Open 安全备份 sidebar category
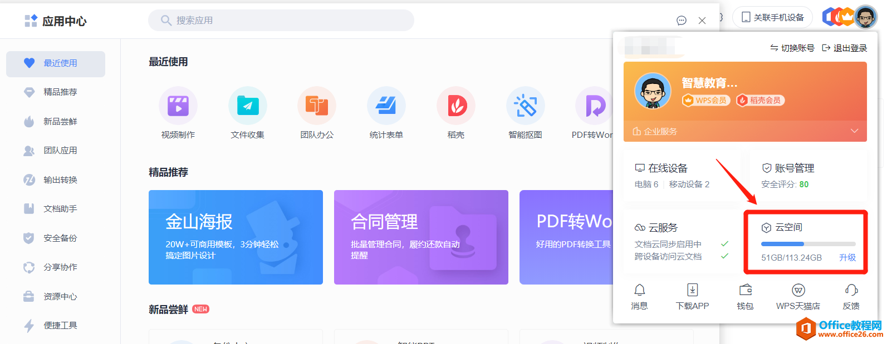Screen dimensions: 887x344 click(56, 238)
